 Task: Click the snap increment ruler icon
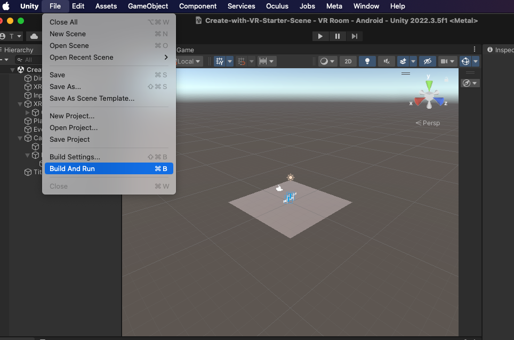(x=263, y=61)
